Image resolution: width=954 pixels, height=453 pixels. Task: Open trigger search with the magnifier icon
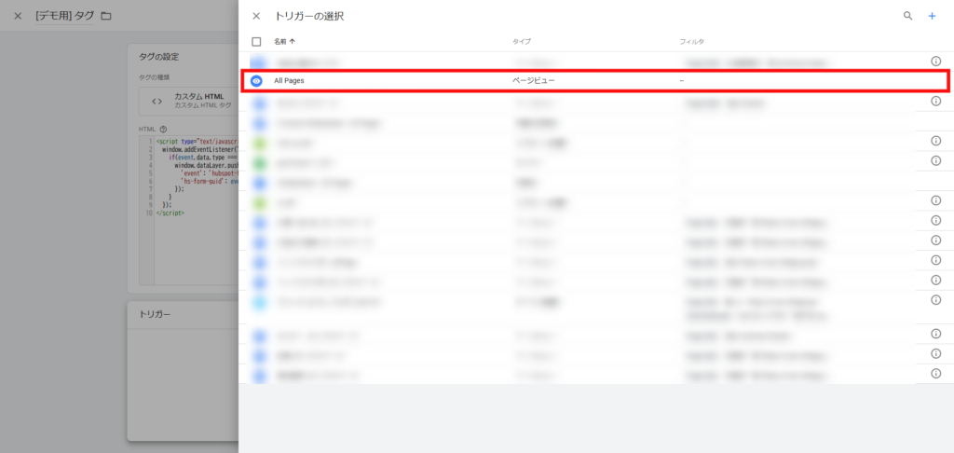pyautogui.click(x=907, y=17)
